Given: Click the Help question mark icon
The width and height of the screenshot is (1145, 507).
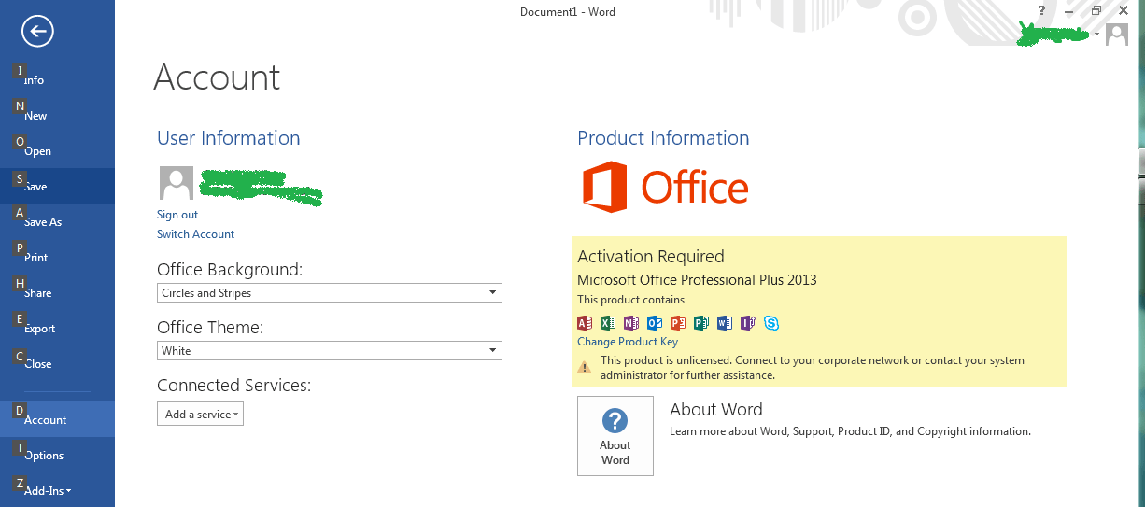Looking at the screenshot, I should tap(1041, 10).
